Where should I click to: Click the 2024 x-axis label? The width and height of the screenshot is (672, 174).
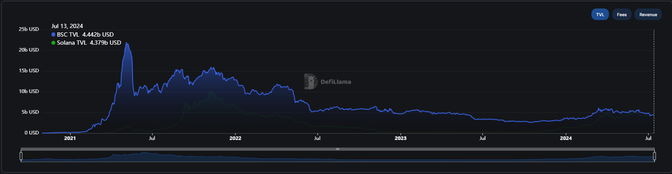coord(565,138)
